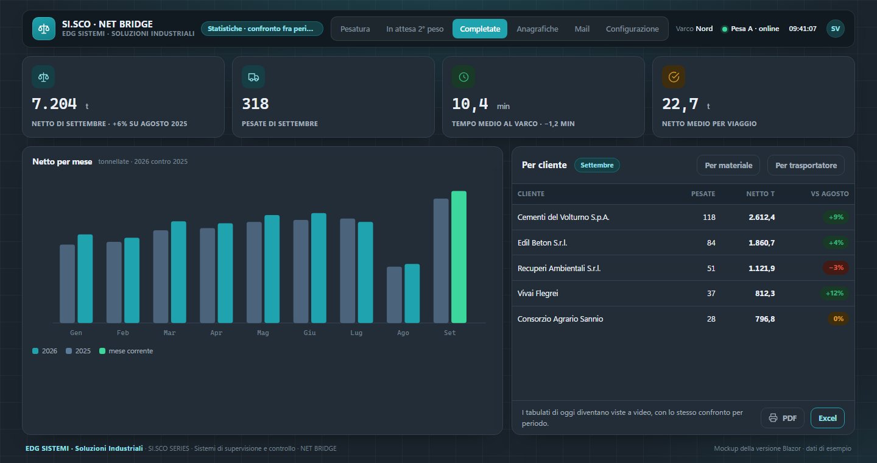Click the EDG SISTEMI footer text
877x463 pixels.
(84, 448)
